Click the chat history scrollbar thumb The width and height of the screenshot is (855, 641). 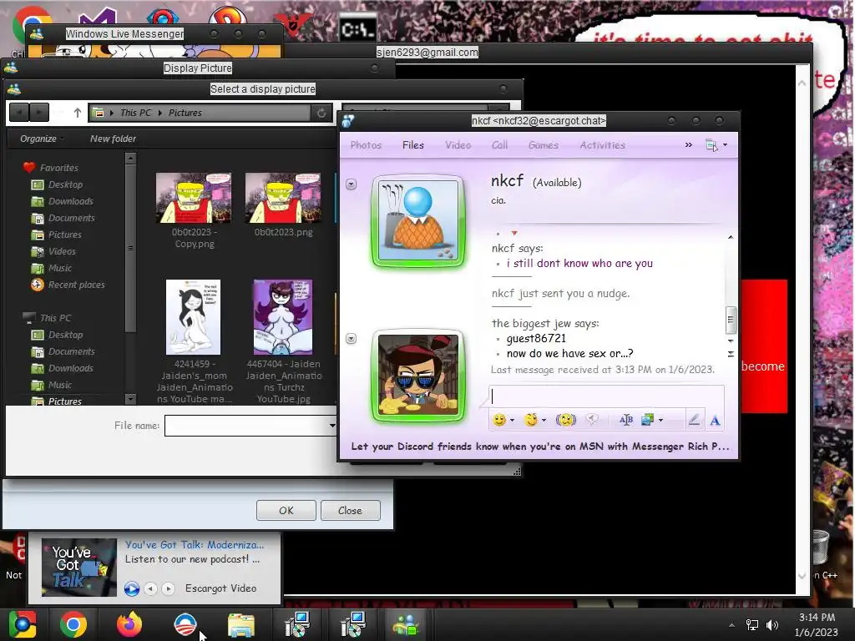click(731, 320)
